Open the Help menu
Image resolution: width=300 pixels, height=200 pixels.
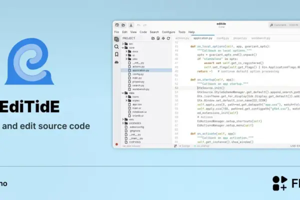pyautogui.click(x=191, y=32)
